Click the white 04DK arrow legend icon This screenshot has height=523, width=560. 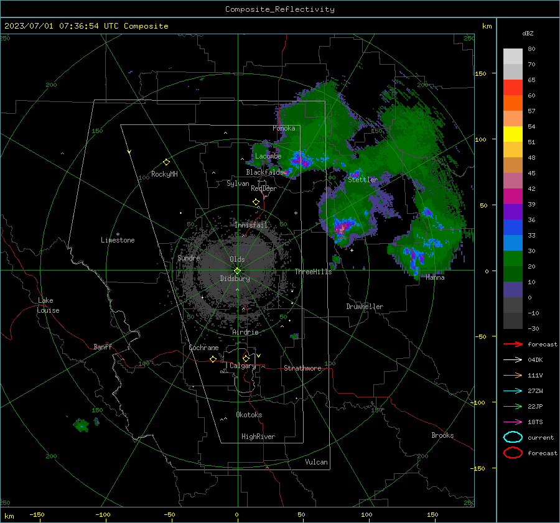(x=513, y=359)
